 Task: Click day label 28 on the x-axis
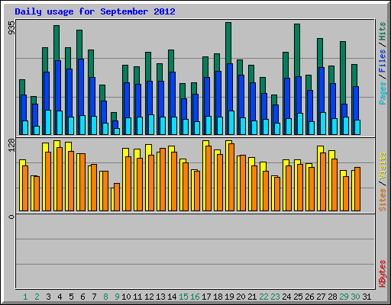click(332, 297)
